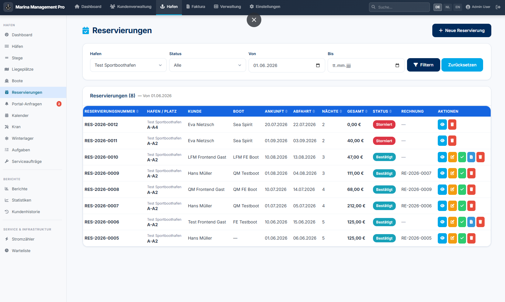Viewport: 505px width, 302px height.
Task: Open Winterlager in sidebar
Action: coord(33,138)
